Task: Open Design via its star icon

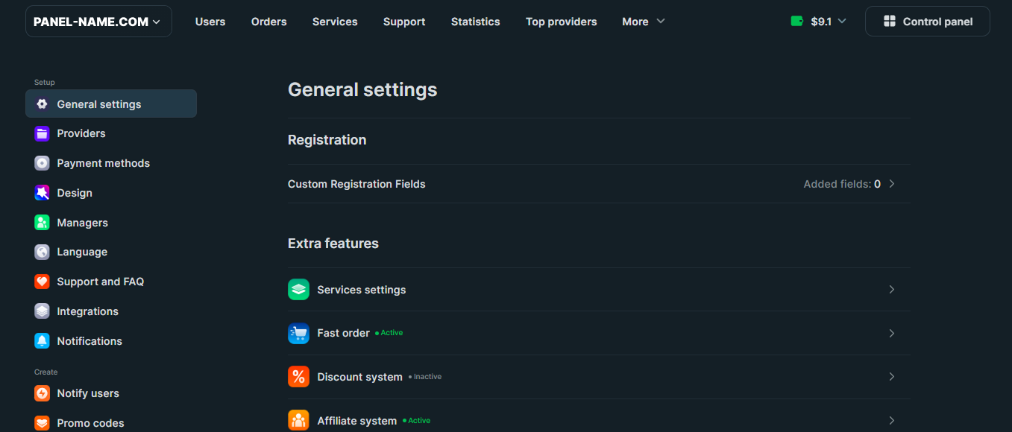Action: point(42,193)
